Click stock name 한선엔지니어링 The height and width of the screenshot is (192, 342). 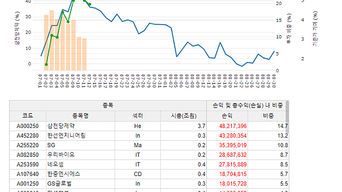(66, 135)
